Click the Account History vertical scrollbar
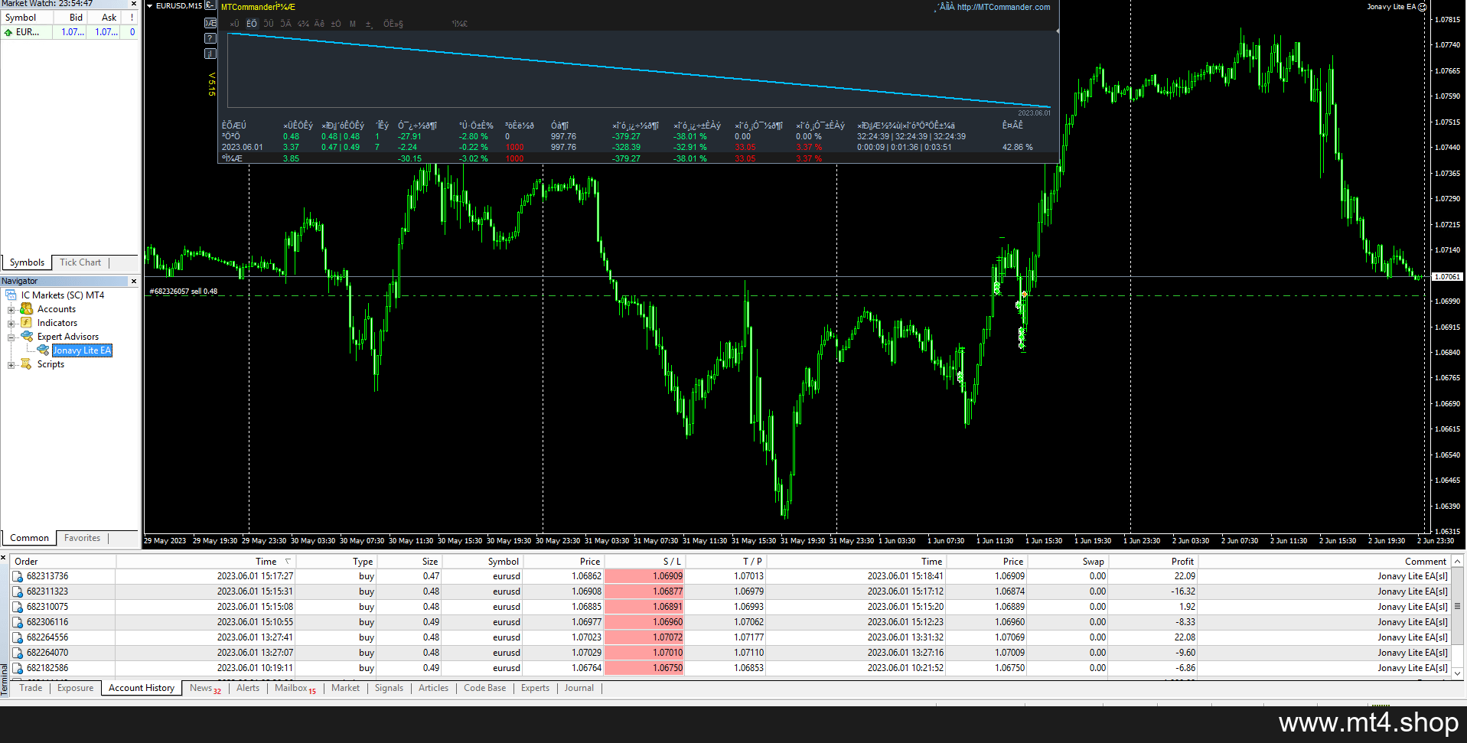The image size is (1467, 743). point(1457,617)
